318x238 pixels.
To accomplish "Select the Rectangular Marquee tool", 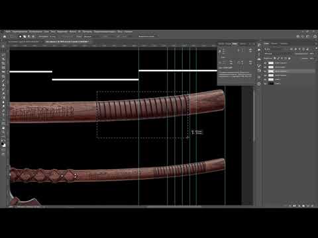I will click(3, 50).
